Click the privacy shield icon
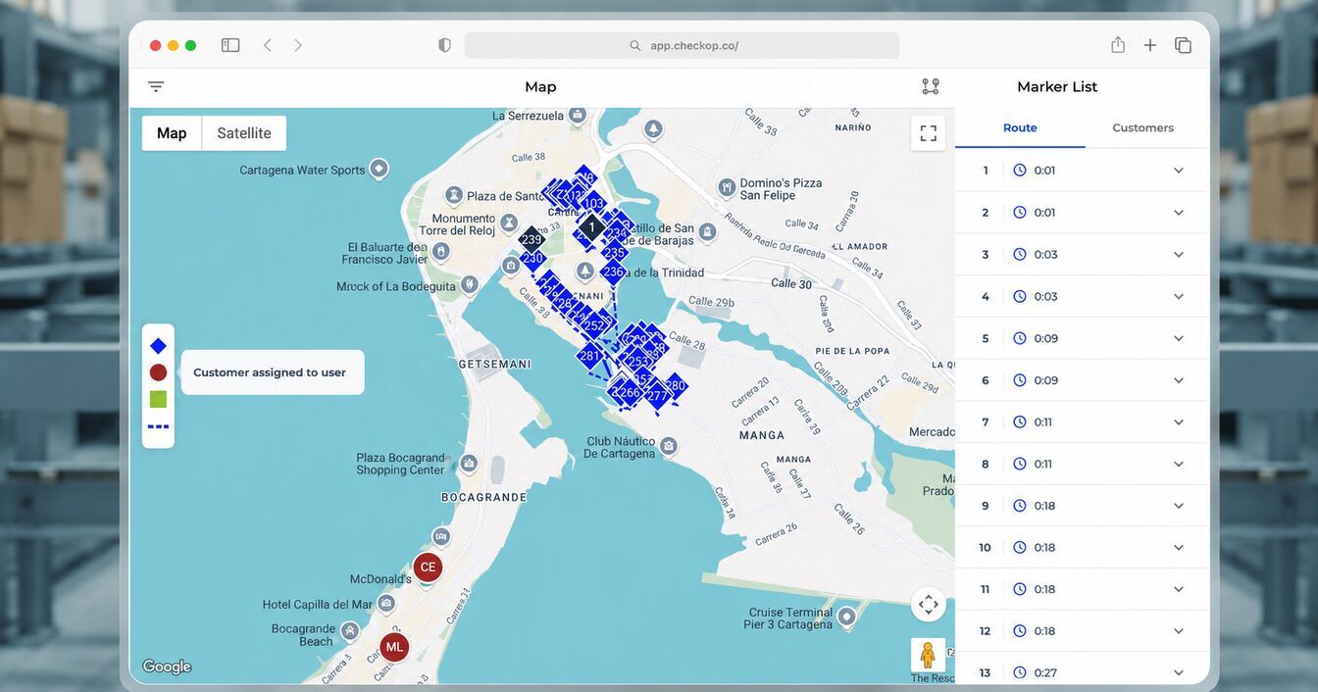The width and height of the screenshot is (1318, 692). (x=444, y=45)
